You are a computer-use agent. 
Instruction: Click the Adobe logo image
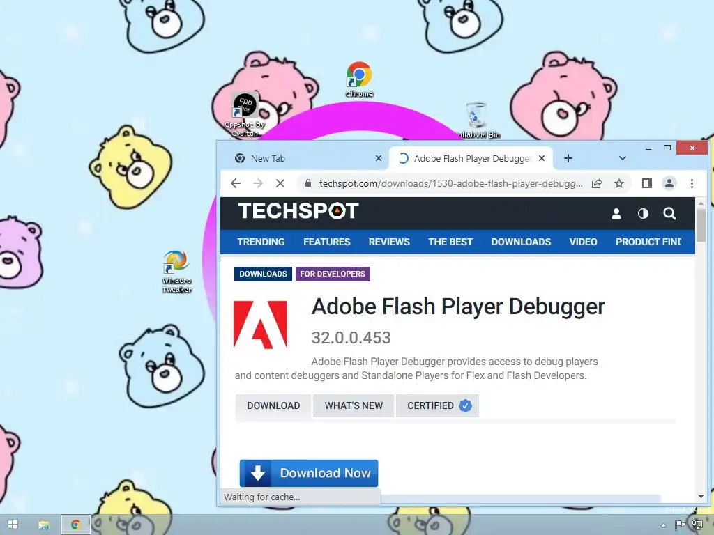[x=261, y=325]
